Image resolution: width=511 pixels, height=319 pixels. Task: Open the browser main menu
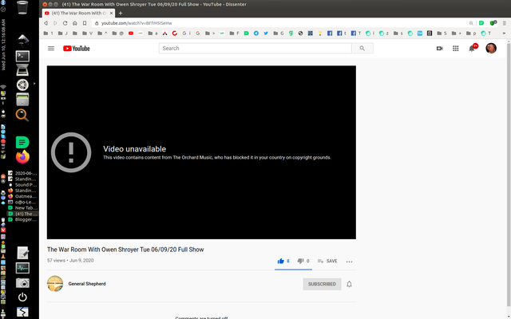tap(505, 23)
